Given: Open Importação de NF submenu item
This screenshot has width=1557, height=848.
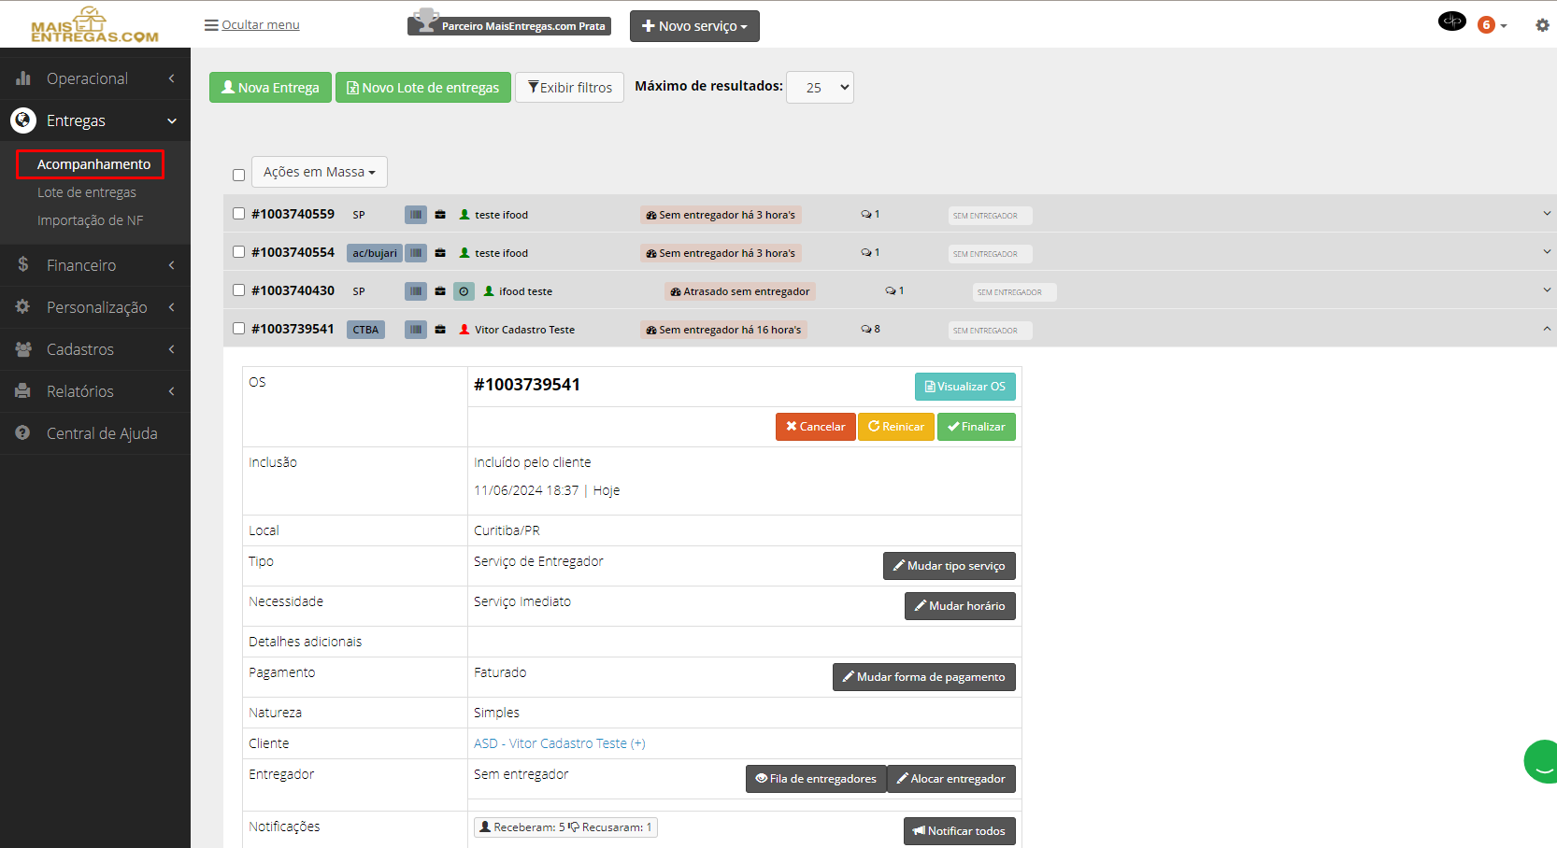Looking at the screenshot, I should point(91,220).
